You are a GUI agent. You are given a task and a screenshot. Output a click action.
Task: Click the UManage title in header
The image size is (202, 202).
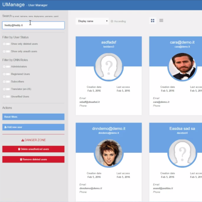pyautogui.click(x=14, y=5)
